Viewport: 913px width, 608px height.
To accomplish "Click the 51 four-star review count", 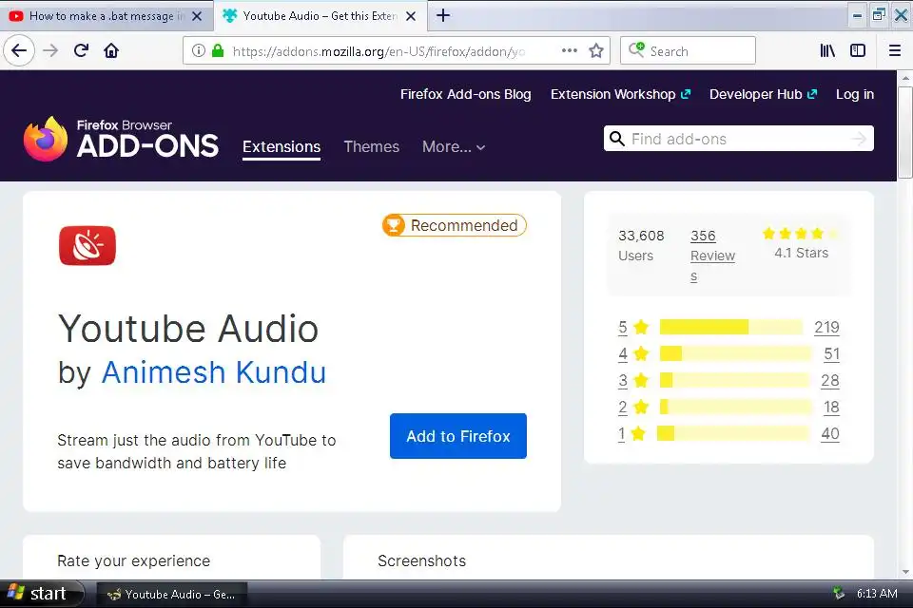I will [x=831, y=353].
